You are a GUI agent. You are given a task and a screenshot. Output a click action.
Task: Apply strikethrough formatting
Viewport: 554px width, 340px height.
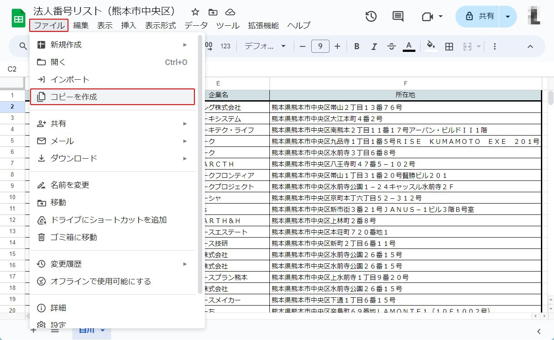pyautogui.click(x=391, y=47)
